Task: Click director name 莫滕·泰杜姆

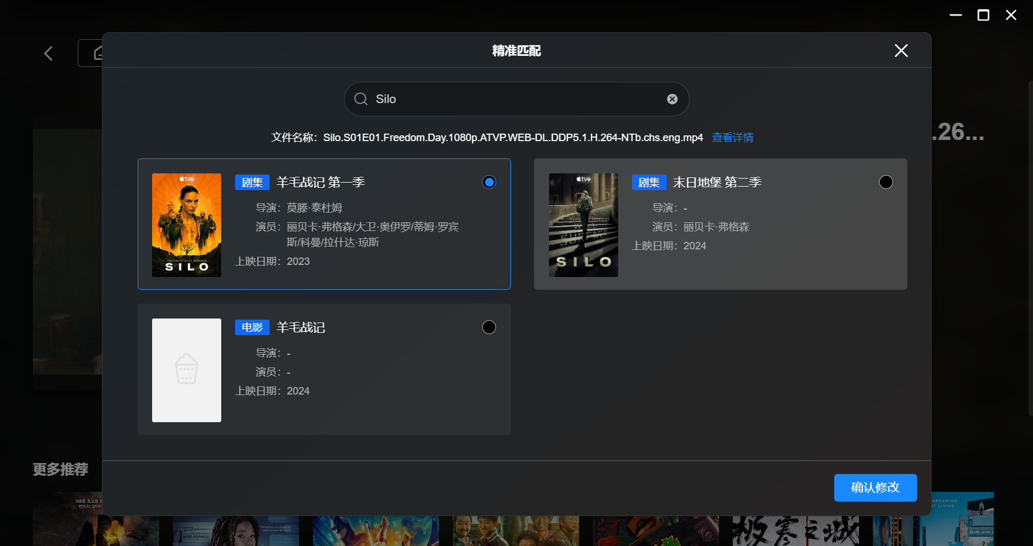Action: point(315,208)
